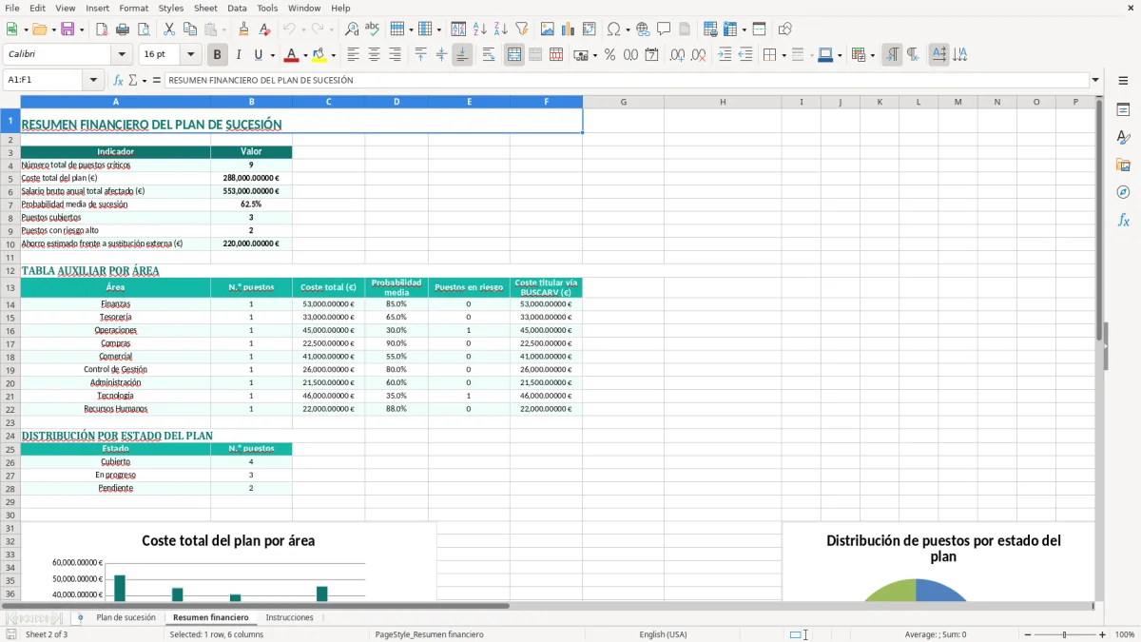Insert a Hyperlink

pyautogui.click(x=643, y=29)
